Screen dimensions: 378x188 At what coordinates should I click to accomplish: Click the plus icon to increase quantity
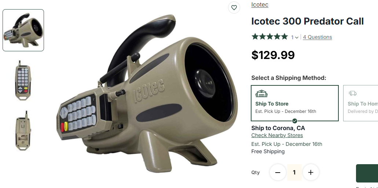pos(311,172)
